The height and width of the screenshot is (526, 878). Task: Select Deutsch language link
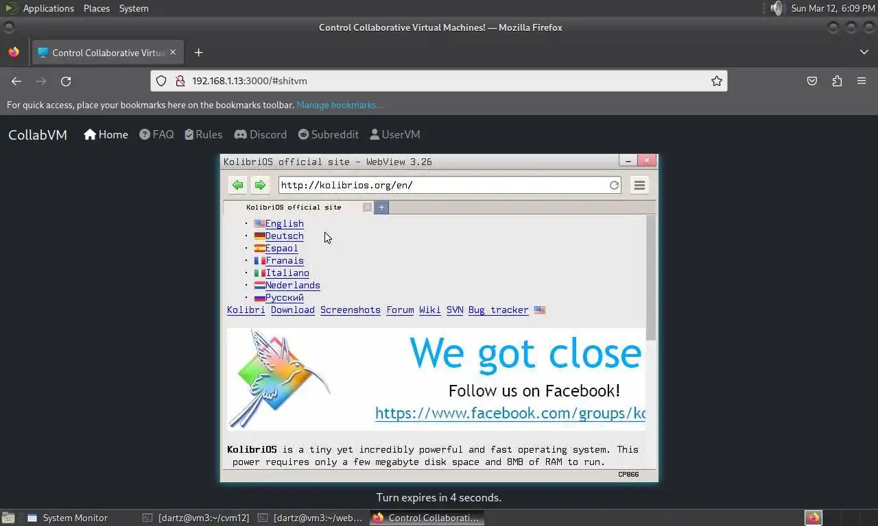pos(284,236)
